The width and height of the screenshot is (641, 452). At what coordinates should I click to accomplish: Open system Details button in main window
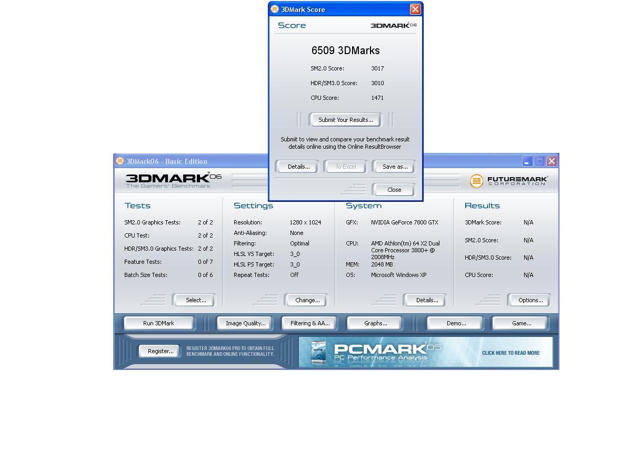coord(425,300)
